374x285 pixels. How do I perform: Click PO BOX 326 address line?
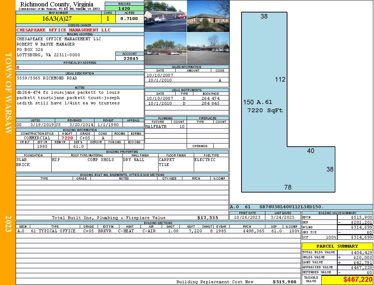point(30,50)
